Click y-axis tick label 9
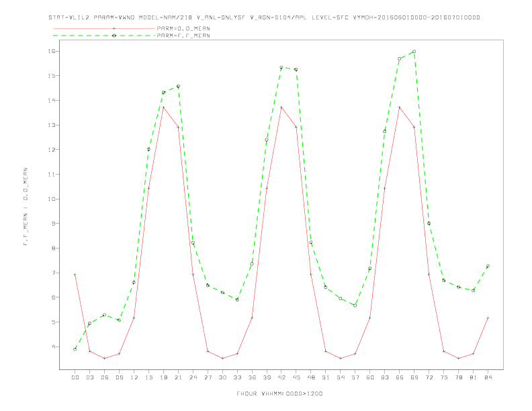The image size is (532, 411). pyautogui.click(x=54, y=224)
